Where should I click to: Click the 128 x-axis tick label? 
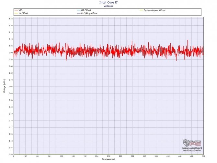[x=61, y=156]
